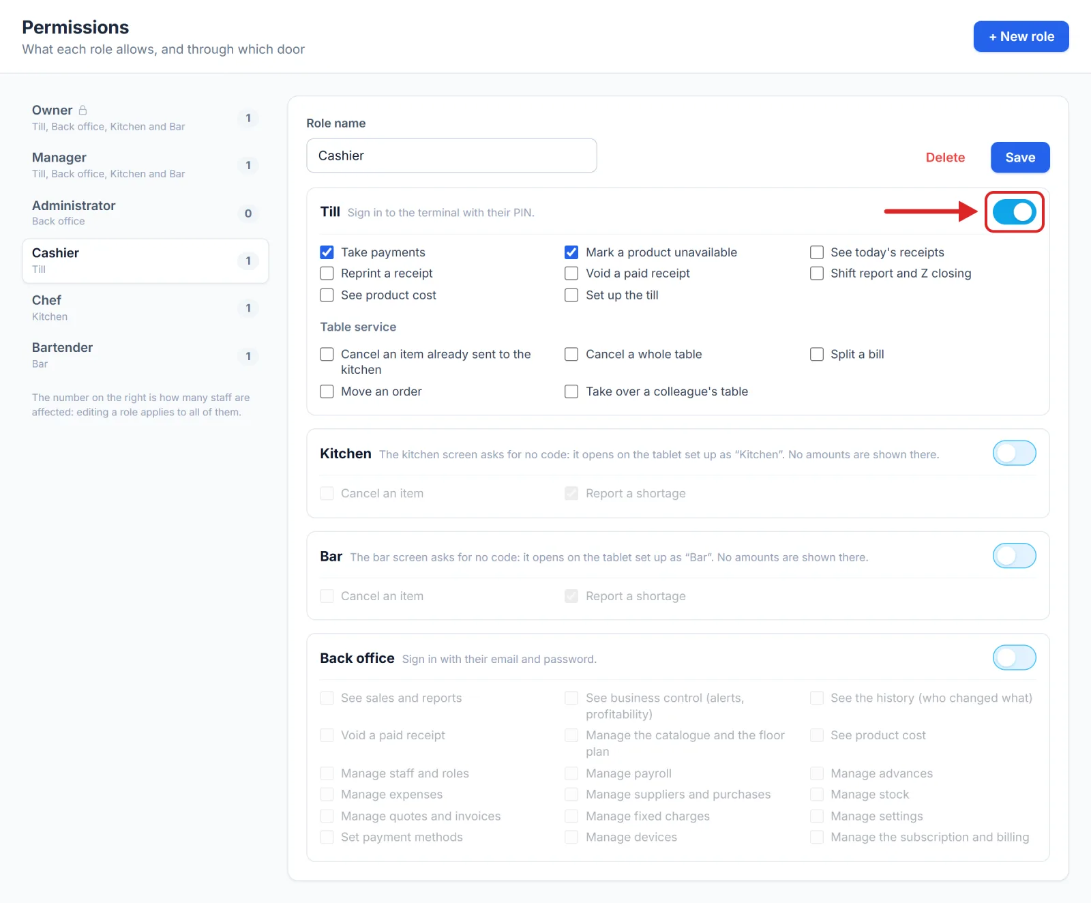Click the staff count badge for Bartender
The image size is (1091, 903).
[x=248, y=356]
